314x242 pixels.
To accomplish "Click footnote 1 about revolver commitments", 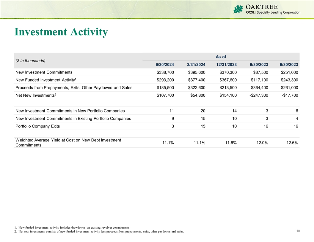I will click(72, 227).
